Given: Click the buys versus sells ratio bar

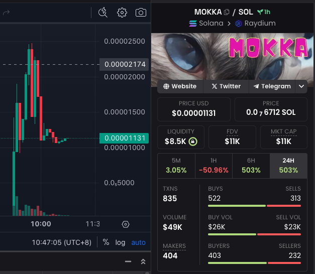Looking at the screenshot, I should click(254, 206).
